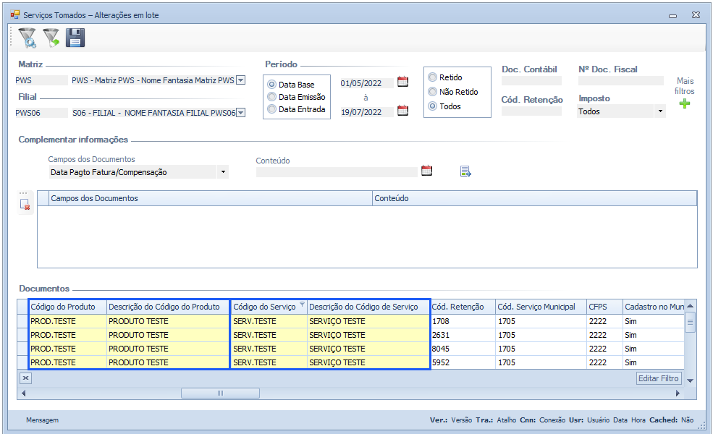This screenshot has height=434, width=713.
Task: Click the Código do Serviço column header
Action: point(265,307)
